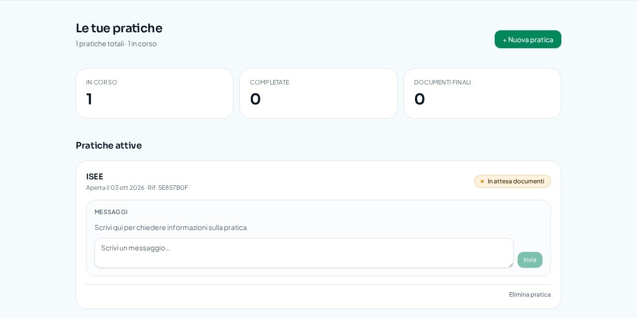Delete the case via 'Elimina pratica'
This screenshot has height=318, width=637.
point(530,295)
